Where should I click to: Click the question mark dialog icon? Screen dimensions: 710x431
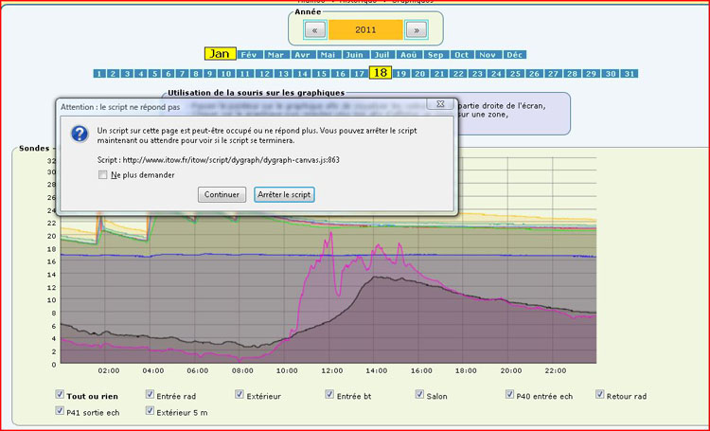(x=80, y=135)
